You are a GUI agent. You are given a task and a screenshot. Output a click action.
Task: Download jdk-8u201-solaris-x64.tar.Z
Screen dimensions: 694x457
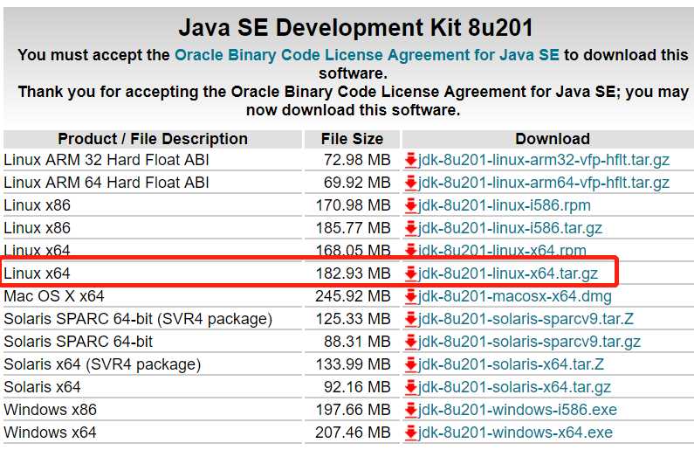511,364
